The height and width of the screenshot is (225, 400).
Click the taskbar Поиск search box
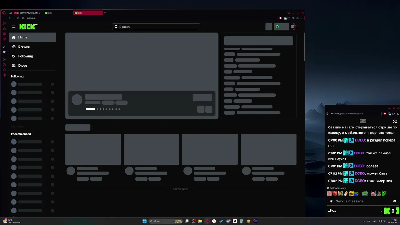(166, 221)
